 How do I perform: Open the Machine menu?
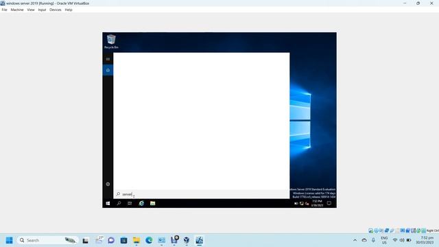(x=16, y=10)
